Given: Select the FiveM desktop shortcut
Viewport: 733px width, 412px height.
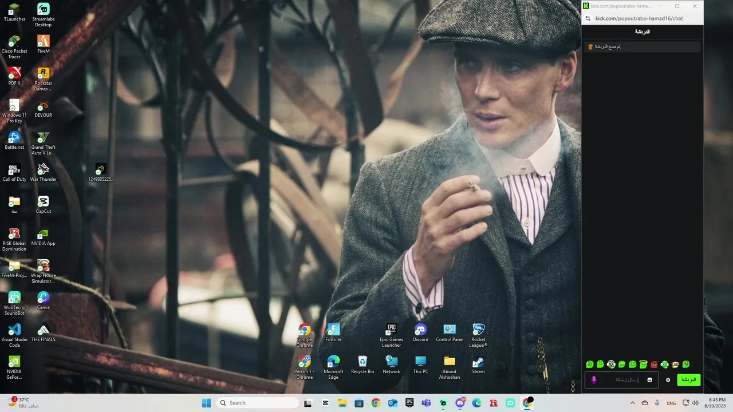Looking at the screenshot, I should pyautogui.click(x=44, y=45).
